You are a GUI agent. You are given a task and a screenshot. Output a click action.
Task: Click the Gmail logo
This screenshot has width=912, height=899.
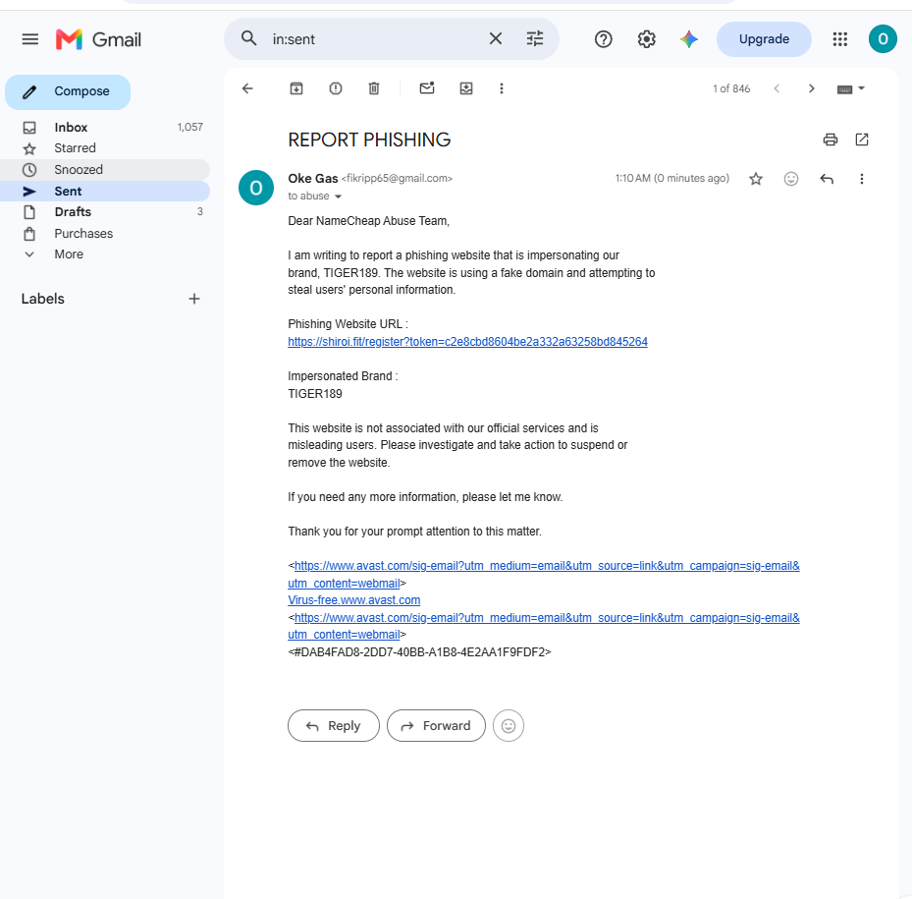(x=98, y=39)
